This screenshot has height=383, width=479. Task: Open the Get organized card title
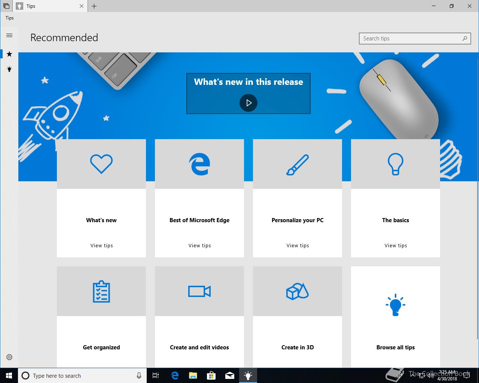click(x=101, y=347)
